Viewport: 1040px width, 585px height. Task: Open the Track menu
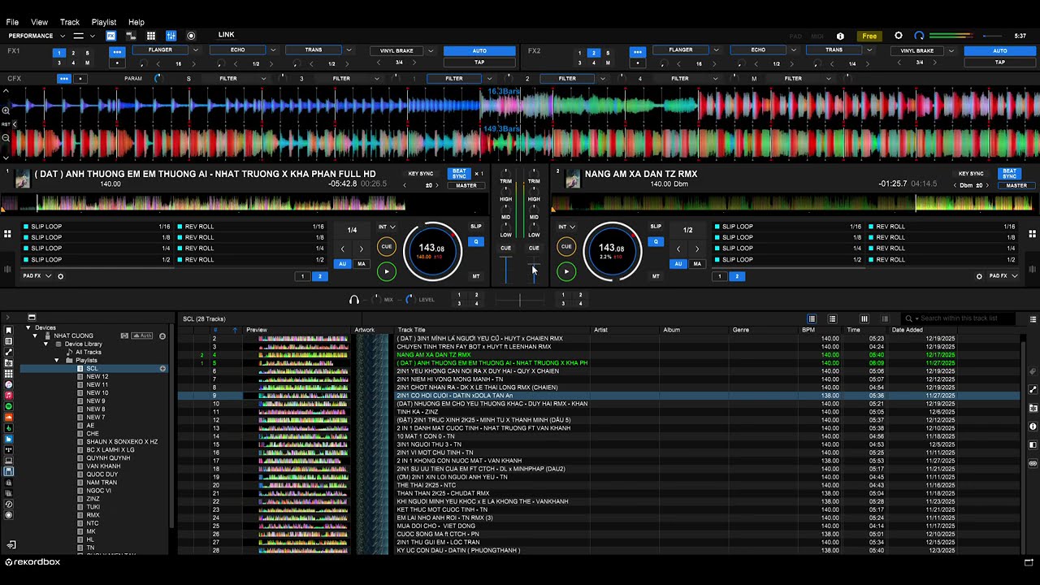(70, 22)
